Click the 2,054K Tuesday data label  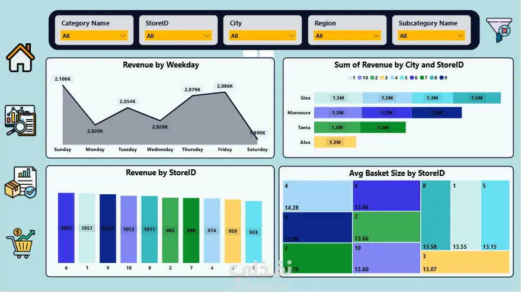pos(127,101)
